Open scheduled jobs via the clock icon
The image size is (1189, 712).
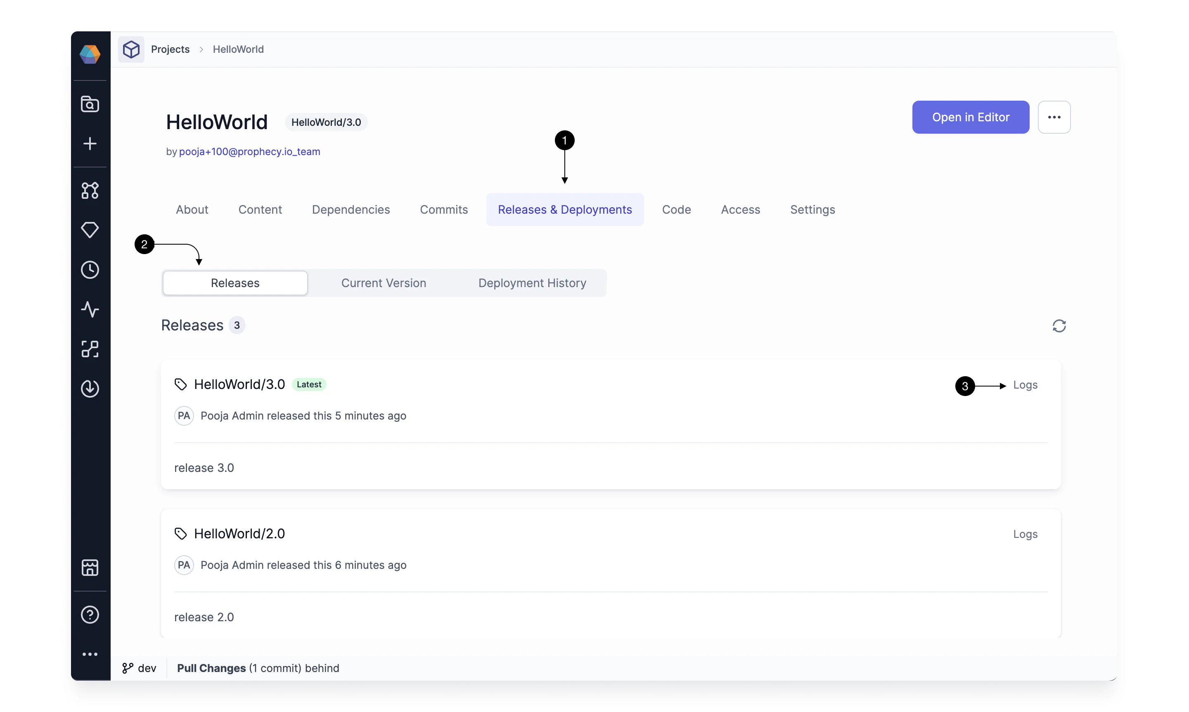point(90,270)
